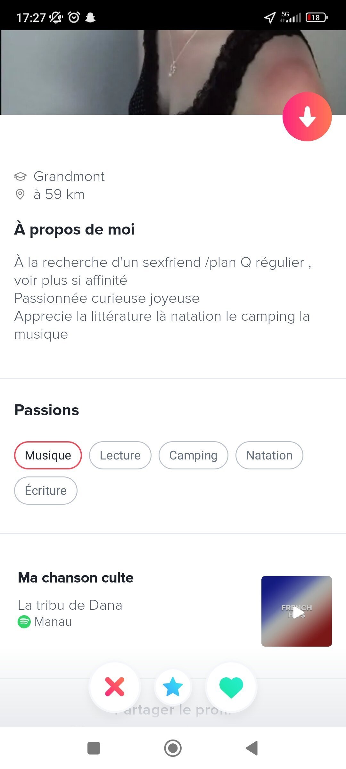Select the Écriture passion chip
The width and height of the screenshot is (346, 769).
click(46, 491)
